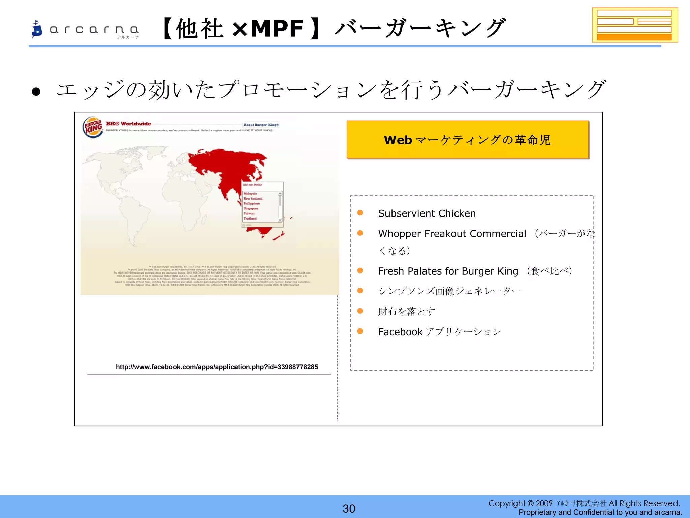The image size is (690, 518).
Task: Click the 財布を落とす bullet text
Action: point(407,311)
